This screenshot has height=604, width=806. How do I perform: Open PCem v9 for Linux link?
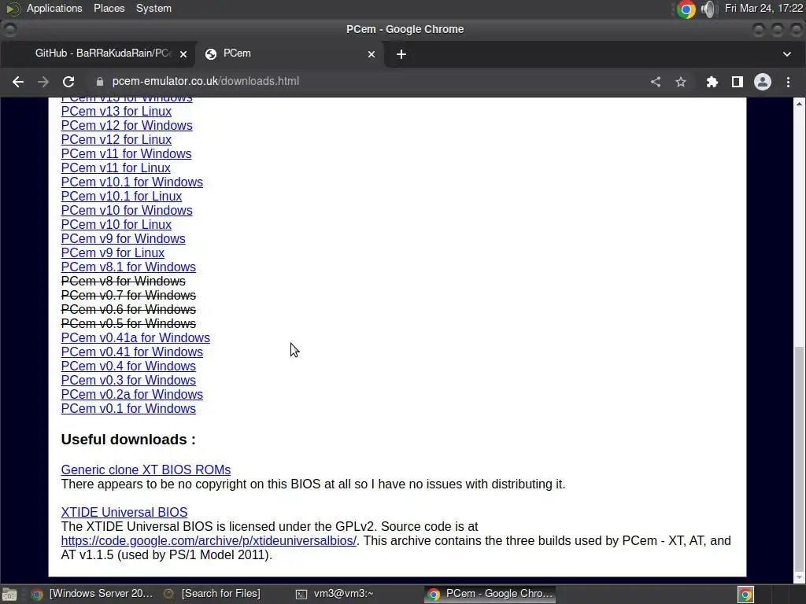tap(113, 252)
